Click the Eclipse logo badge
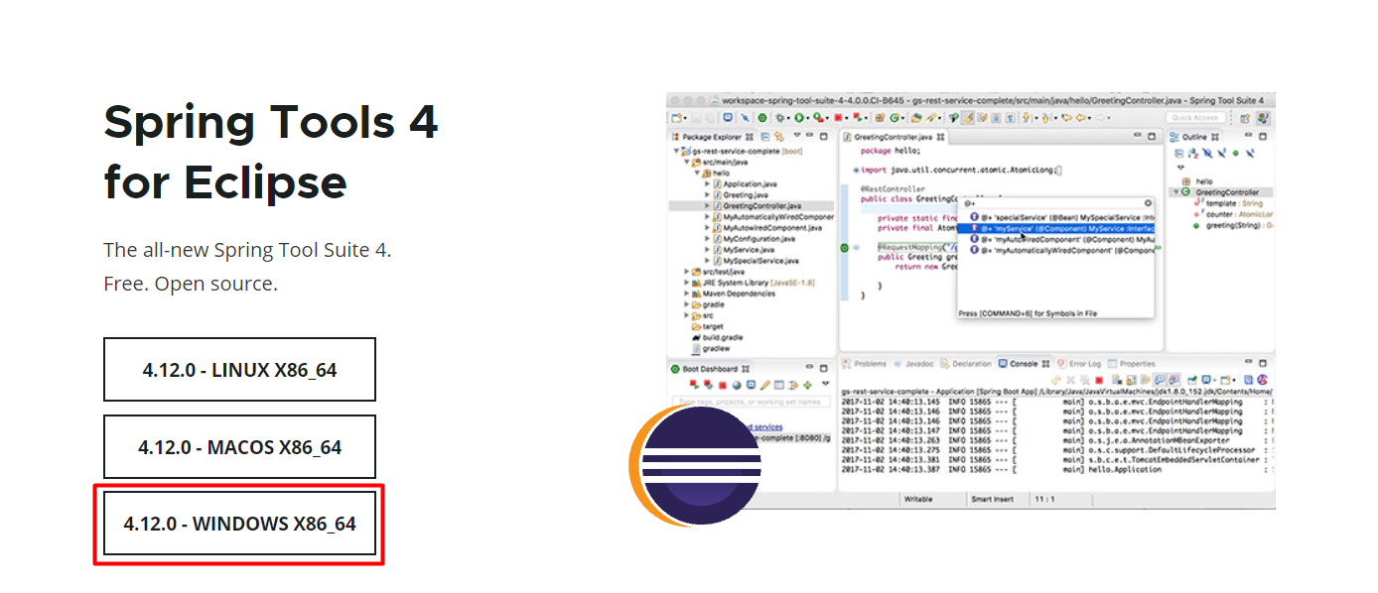The image size is (1378, 593). point(696,465)
